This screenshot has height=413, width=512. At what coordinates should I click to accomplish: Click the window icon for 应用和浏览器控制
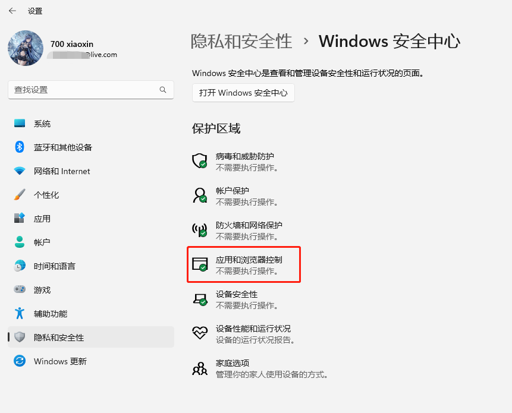pyautogui.click(x=200, y=264)
